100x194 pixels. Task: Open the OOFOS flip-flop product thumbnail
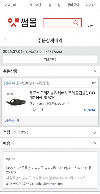[16, 102]
